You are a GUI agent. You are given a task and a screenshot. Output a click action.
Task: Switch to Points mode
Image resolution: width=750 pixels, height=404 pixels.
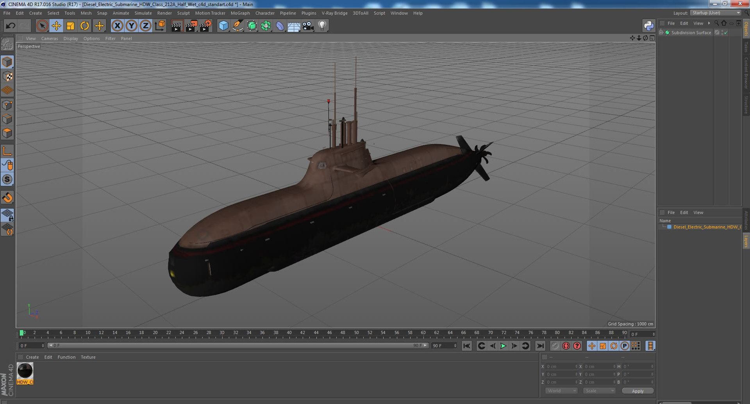(x=7, y=105)
